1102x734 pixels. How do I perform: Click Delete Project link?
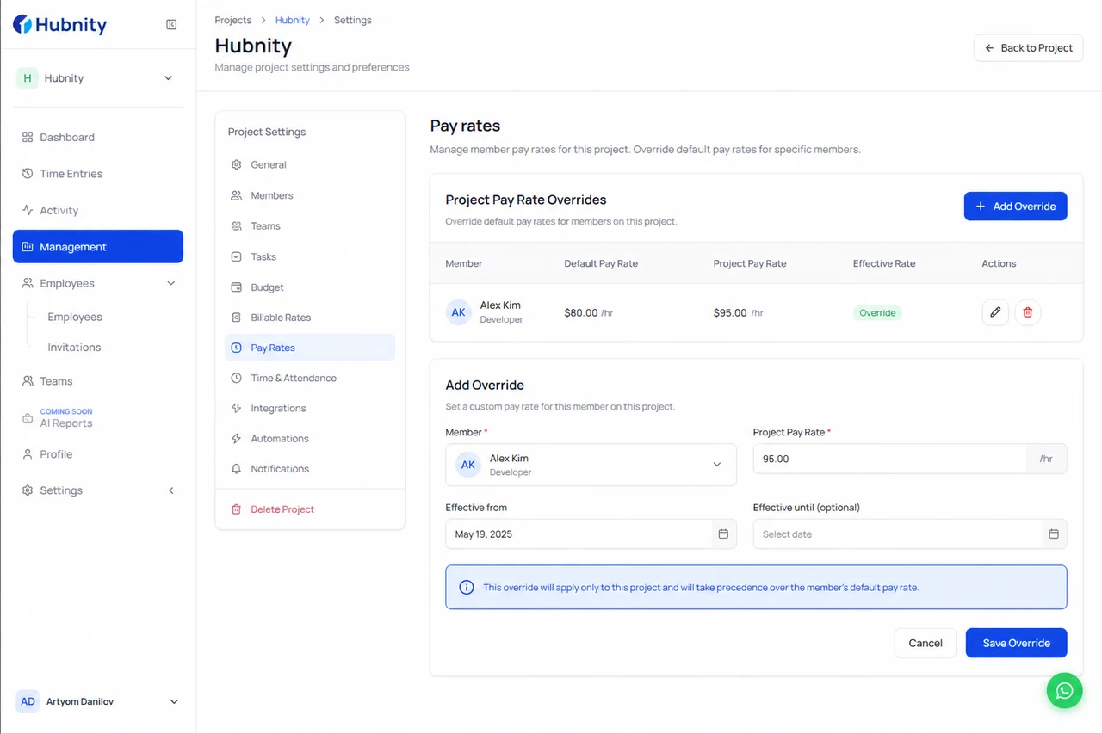click(x=282, y=509)
